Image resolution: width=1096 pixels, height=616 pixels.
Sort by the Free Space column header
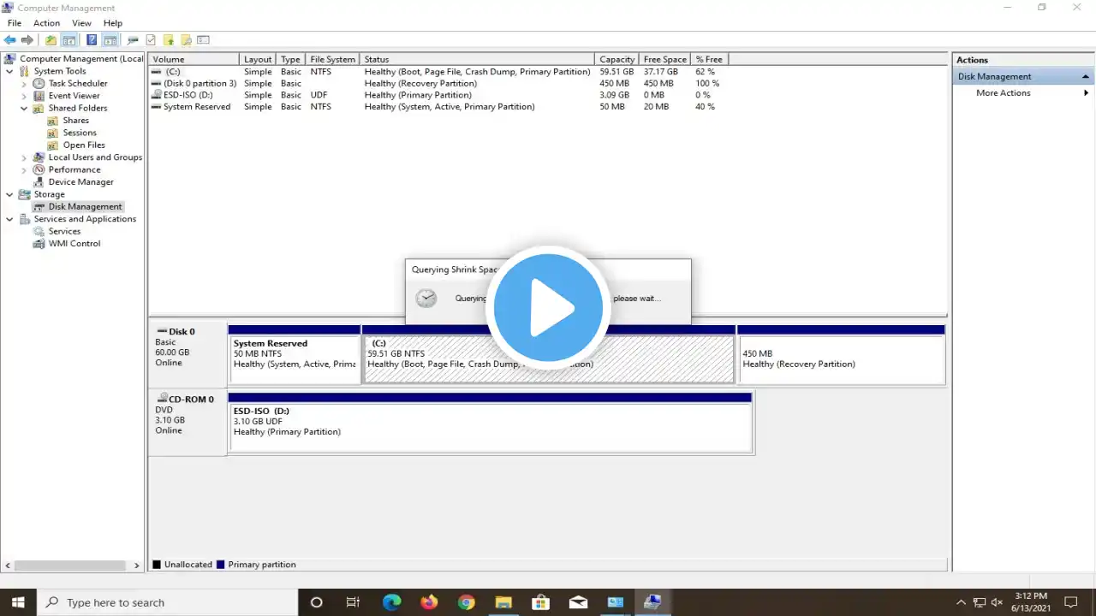click(x=664, y=59)
